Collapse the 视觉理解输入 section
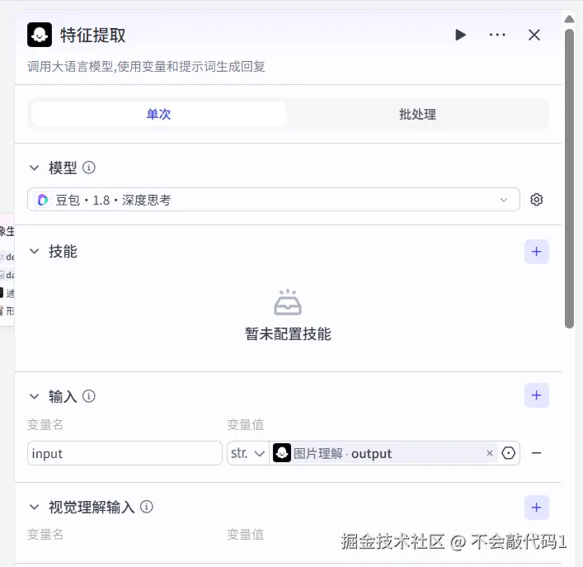This screenshot has width=583, height=567. (x=34, y=507)
